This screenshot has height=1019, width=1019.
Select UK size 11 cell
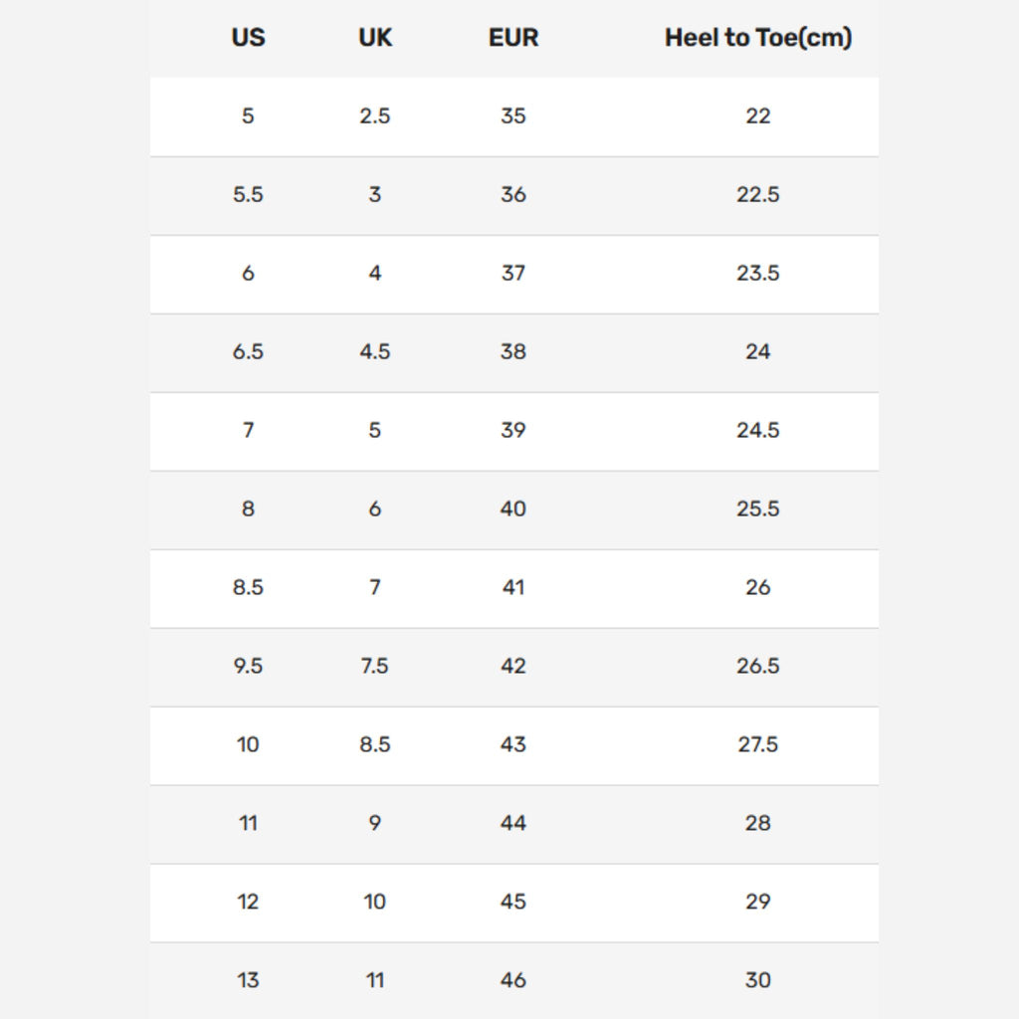pos(375,981)
